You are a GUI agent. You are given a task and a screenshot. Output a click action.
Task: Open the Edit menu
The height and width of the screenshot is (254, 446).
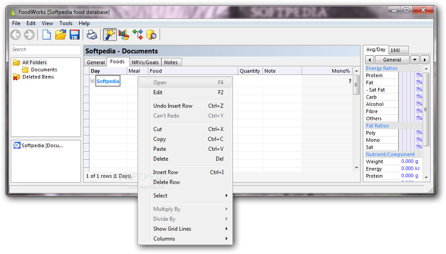click(x=31, y=23)
